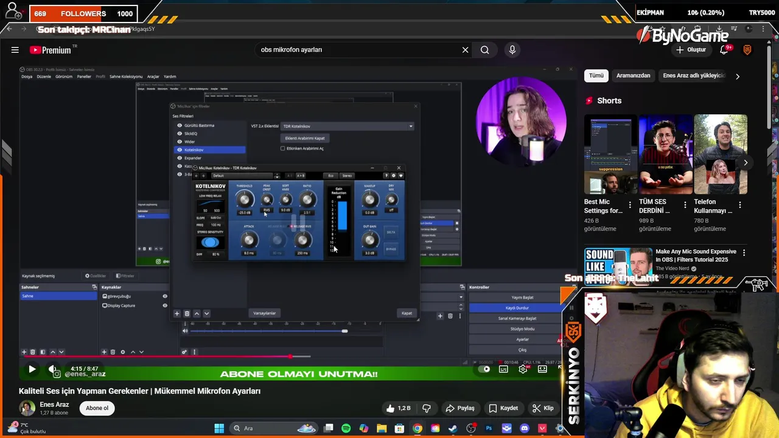Open the Araçlar menu in OBS
This screenshot has width=779, height=438.
point(153,77)
